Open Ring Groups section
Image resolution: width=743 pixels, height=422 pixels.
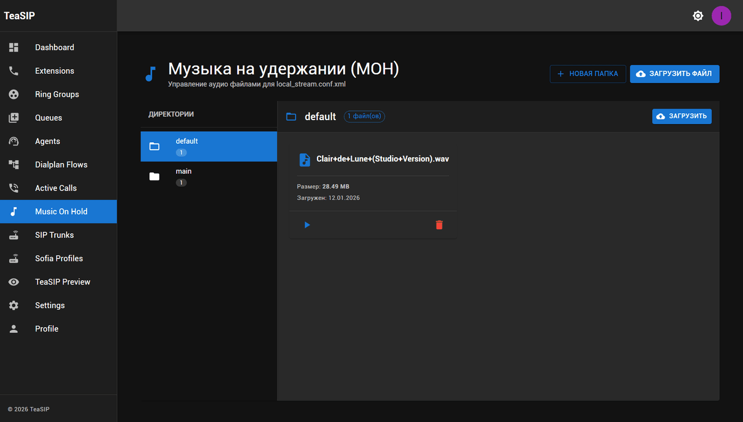pos(58,94)
